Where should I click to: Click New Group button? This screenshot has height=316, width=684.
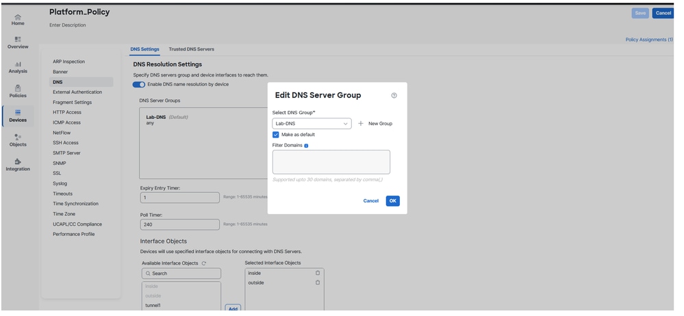[x=375, y=124]
